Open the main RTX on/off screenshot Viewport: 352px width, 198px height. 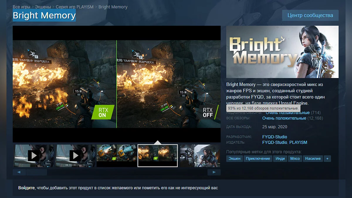click(x=117, y=84)
